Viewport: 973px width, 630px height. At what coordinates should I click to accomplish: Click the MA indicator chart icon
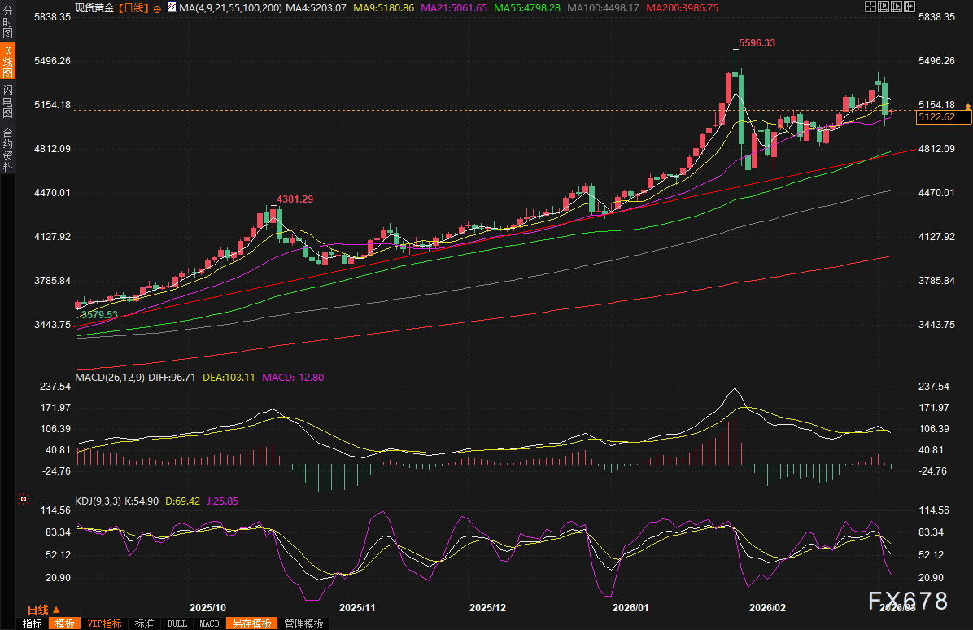click(x=172, y=7)
